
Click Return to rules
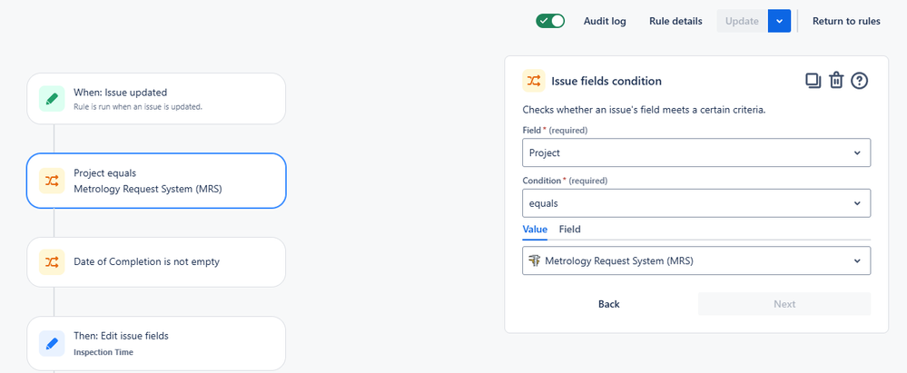pyautogui.click(x=845, y=21)
